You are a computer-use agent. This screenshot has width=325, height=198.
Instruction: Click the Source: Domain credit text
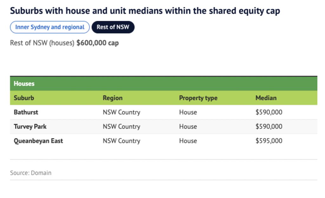pyautogui.click(x=31, y=173)
